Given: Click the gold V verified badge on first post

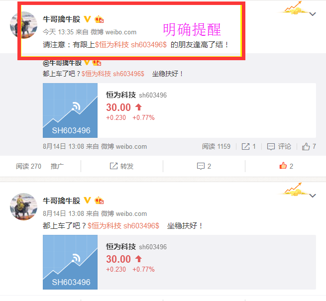Looking at the screenshot, I should (x=87, y=19).
